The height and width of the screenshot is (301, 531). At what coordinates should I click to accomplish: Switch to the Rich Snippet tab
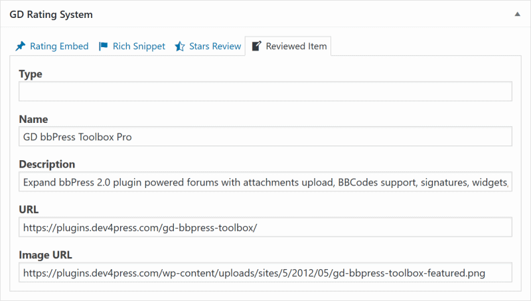click(x=132, y=46)
